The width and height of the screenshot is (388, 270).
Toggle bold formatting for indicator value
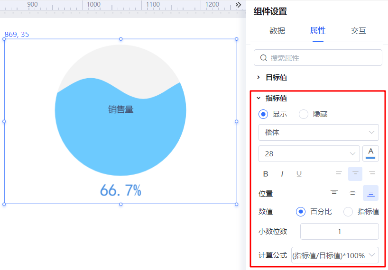coord(266,174)
